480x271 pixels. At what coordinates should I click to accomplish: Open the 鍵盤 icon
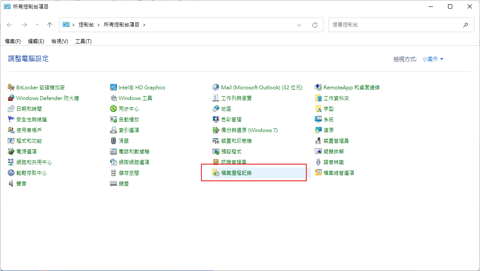(x=113, y=184)
